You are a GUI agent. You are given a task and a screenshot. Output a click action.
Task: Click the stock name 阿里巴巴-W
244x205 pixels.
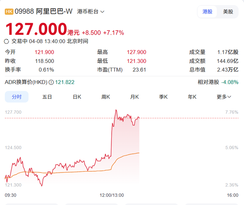click(x=54, y=11)
